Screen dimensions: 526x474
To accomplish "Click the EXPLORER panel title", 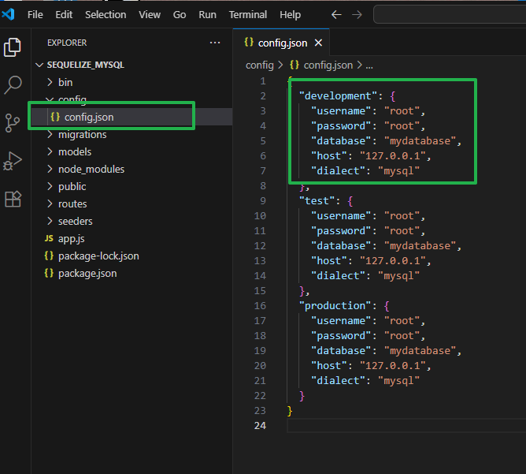I will (x=67, y=43).
